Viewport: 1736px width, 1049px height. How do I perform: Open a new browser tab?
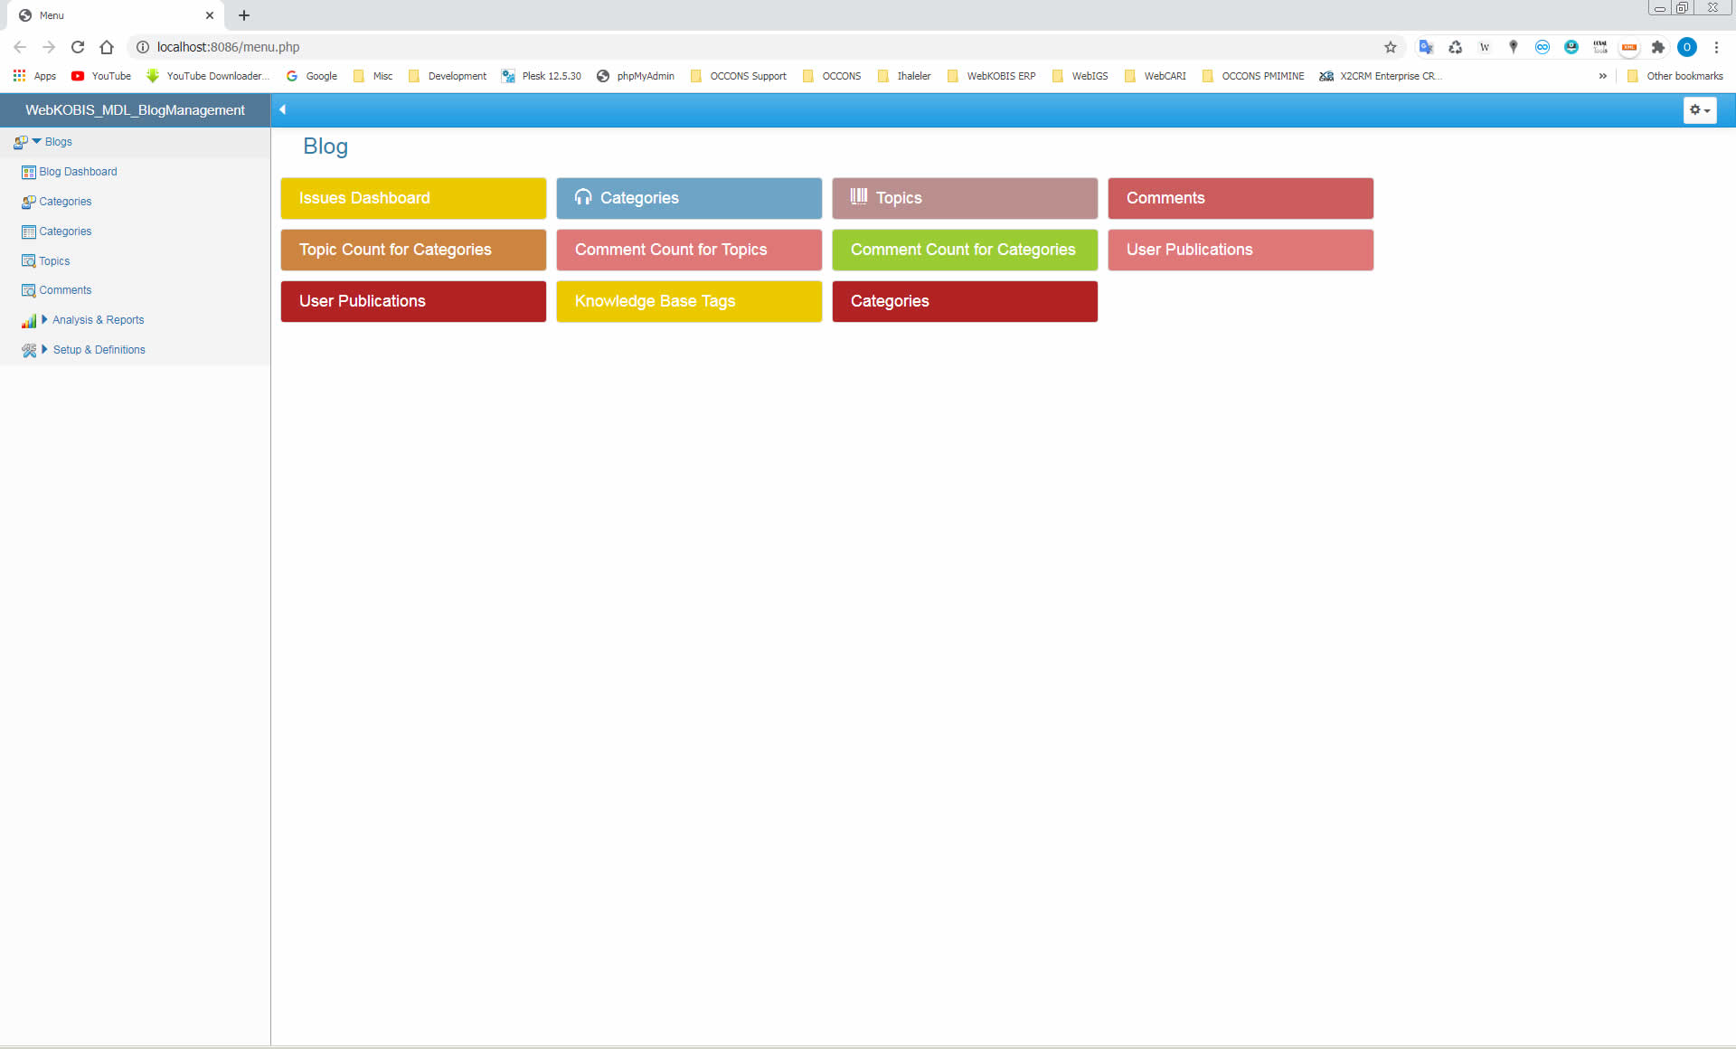[244, 15]
